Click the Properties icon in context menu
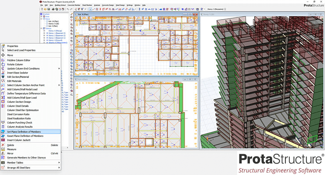The height and width of the screenshot is (175, 325). [3, 46]
